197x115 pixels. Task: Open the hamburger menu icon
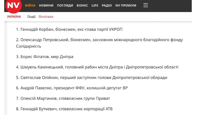point(146,5)
